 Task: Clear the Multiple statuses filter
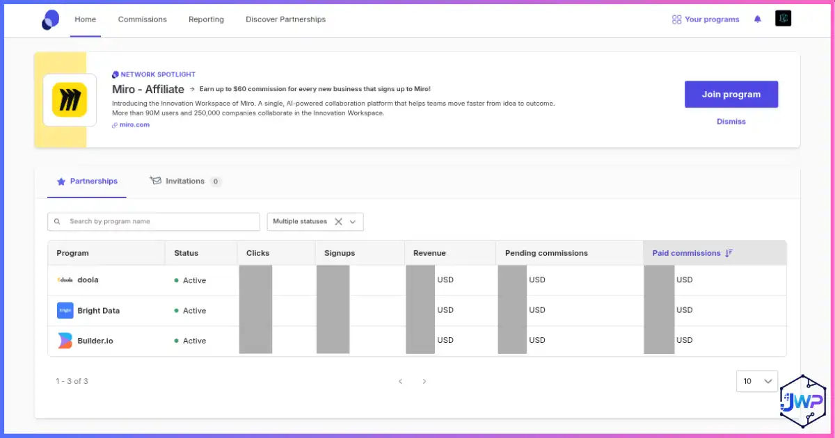(x=338, y=222)
